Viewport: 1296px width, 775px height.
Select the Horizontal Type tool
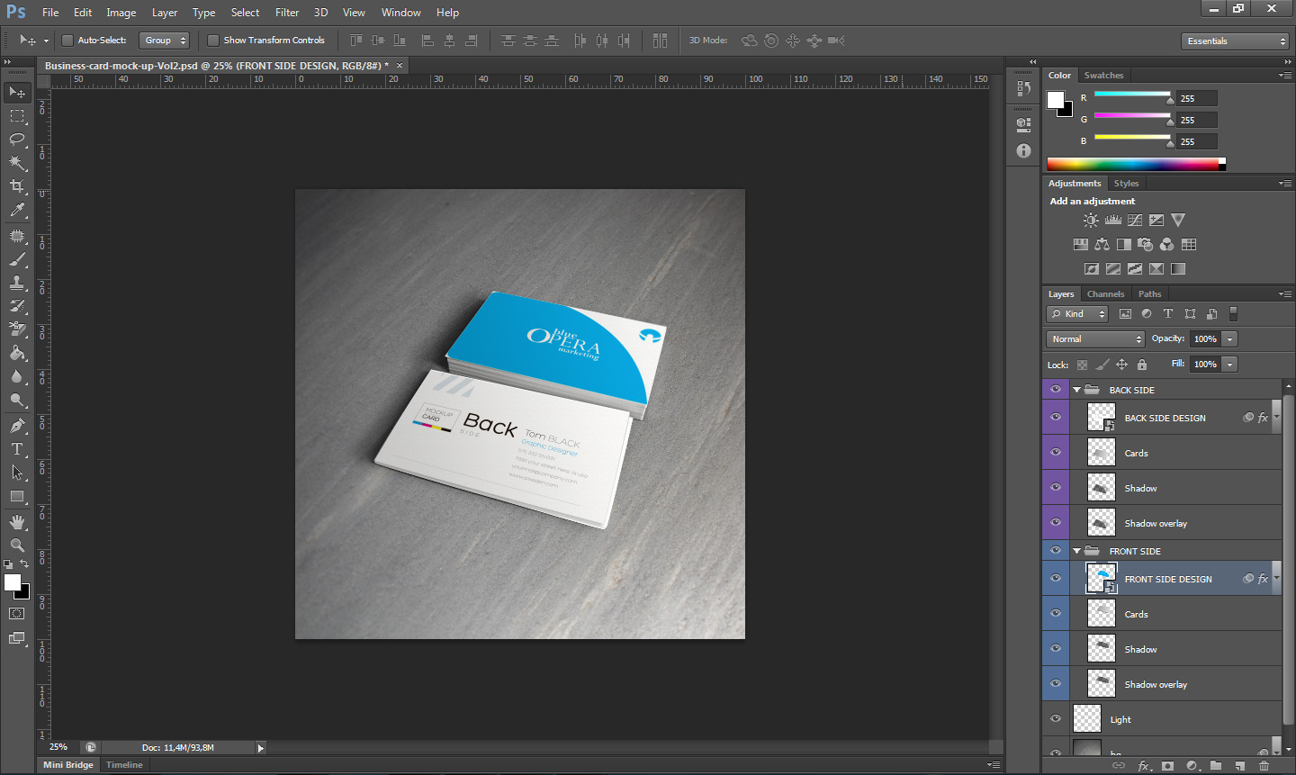pyautogui.click(x=17, y=448)
